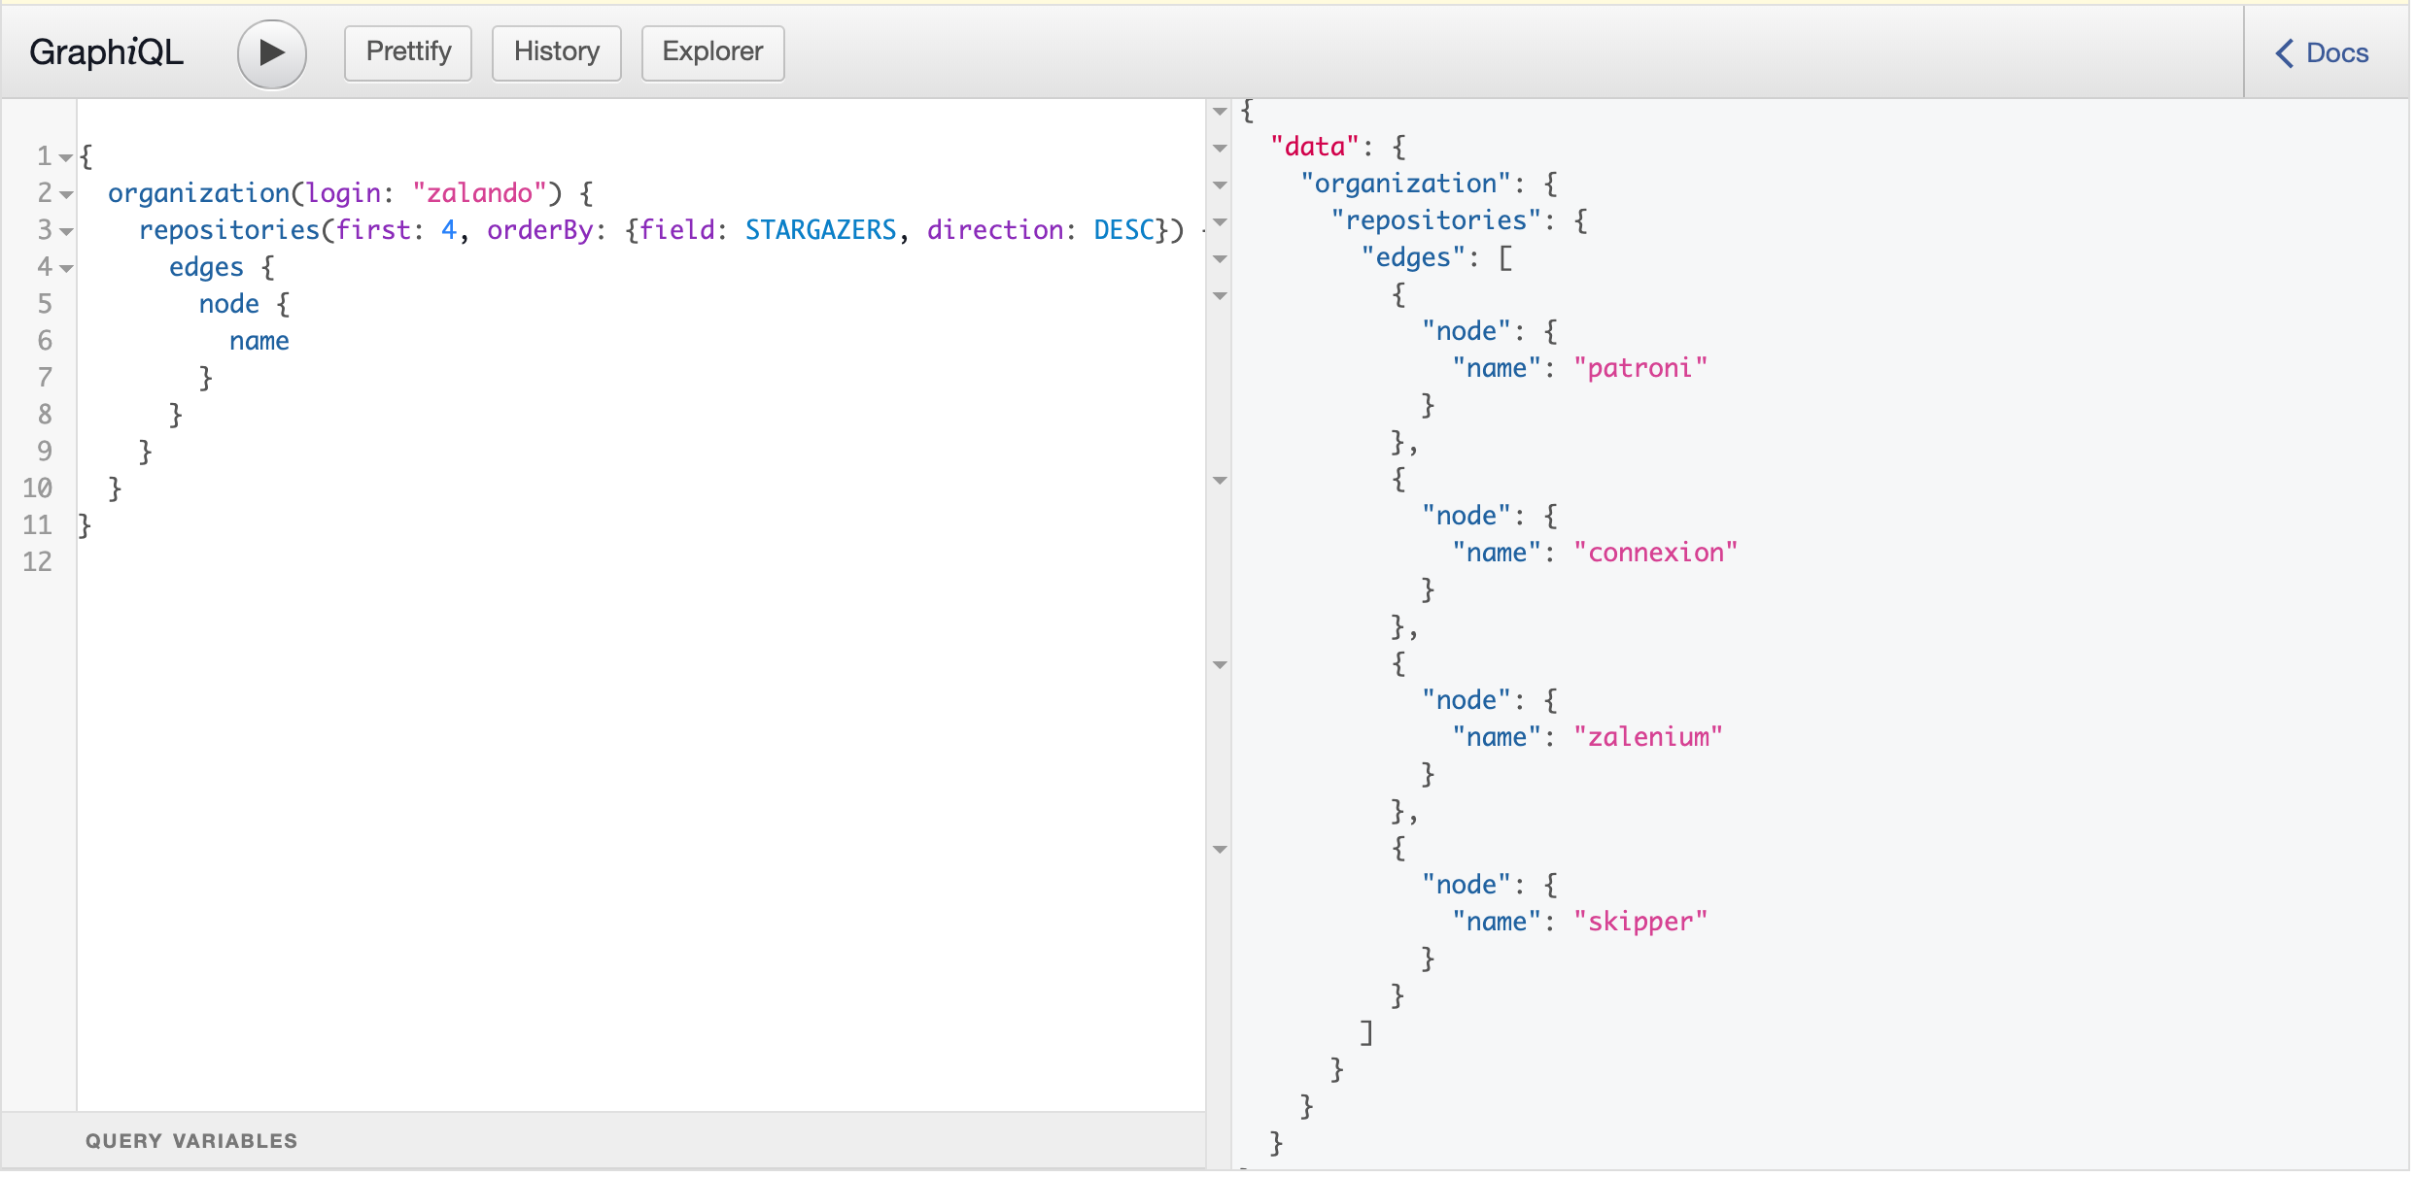Fold the "repositories" object in response
Image resolution: width=2416 pixels, height=1177 pixels.
point(1220,222)
